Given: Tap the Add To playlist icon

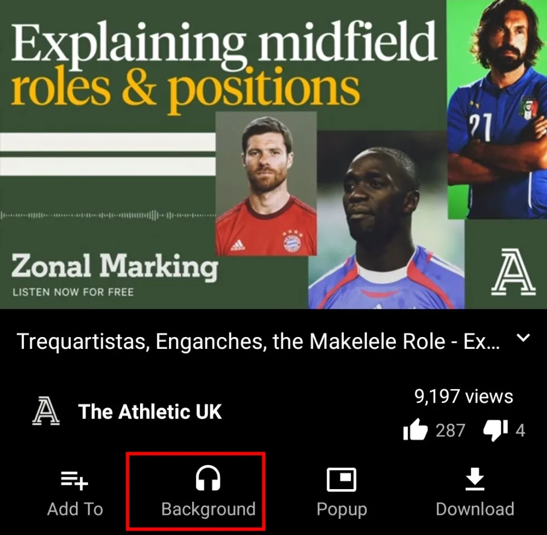Looking at the screenshot, I should click(75, 481).
